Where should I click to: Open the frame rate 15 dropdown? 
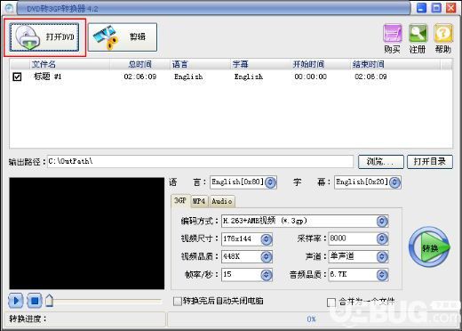pyautogui.click(x=267, y=275)
